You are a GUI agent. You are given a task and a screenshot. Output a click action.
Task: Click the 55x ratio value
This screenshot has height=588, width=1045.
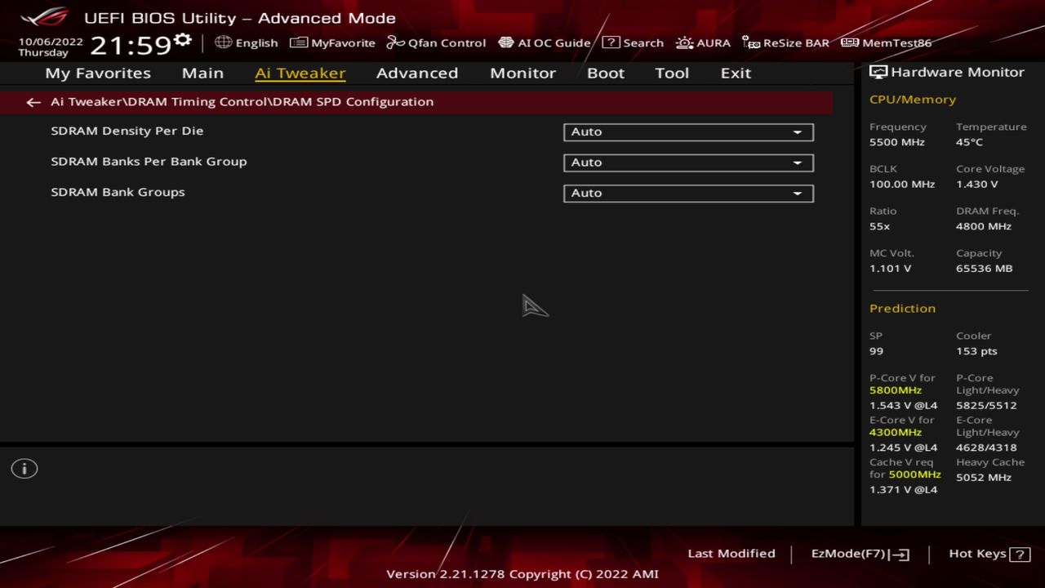point(880,227)
